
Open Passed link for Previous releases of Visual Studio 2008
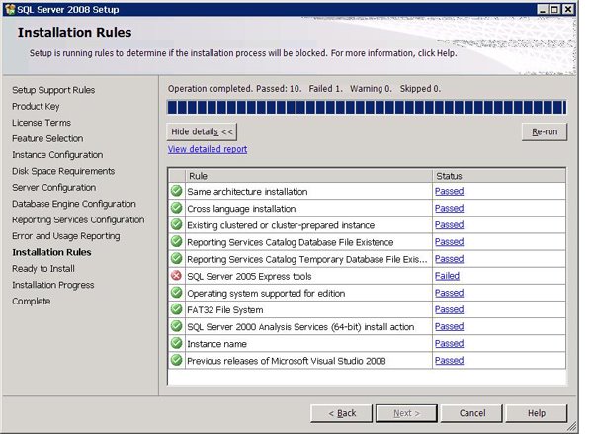coord(449,361)
